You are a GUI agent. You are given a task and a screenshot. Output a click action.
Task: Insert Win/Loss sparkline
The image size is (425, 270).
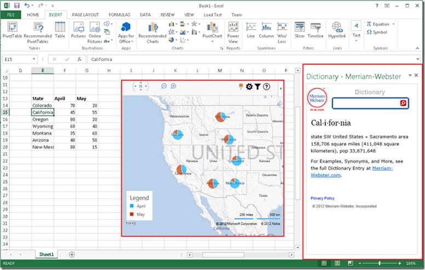pos(282,32)
